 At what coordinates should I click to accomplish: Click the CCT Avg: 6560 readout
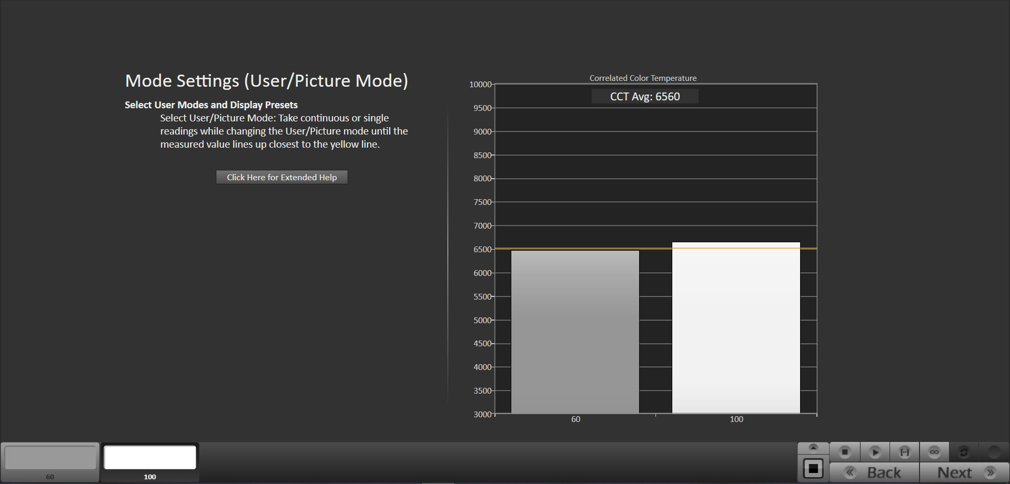(645, 97)
